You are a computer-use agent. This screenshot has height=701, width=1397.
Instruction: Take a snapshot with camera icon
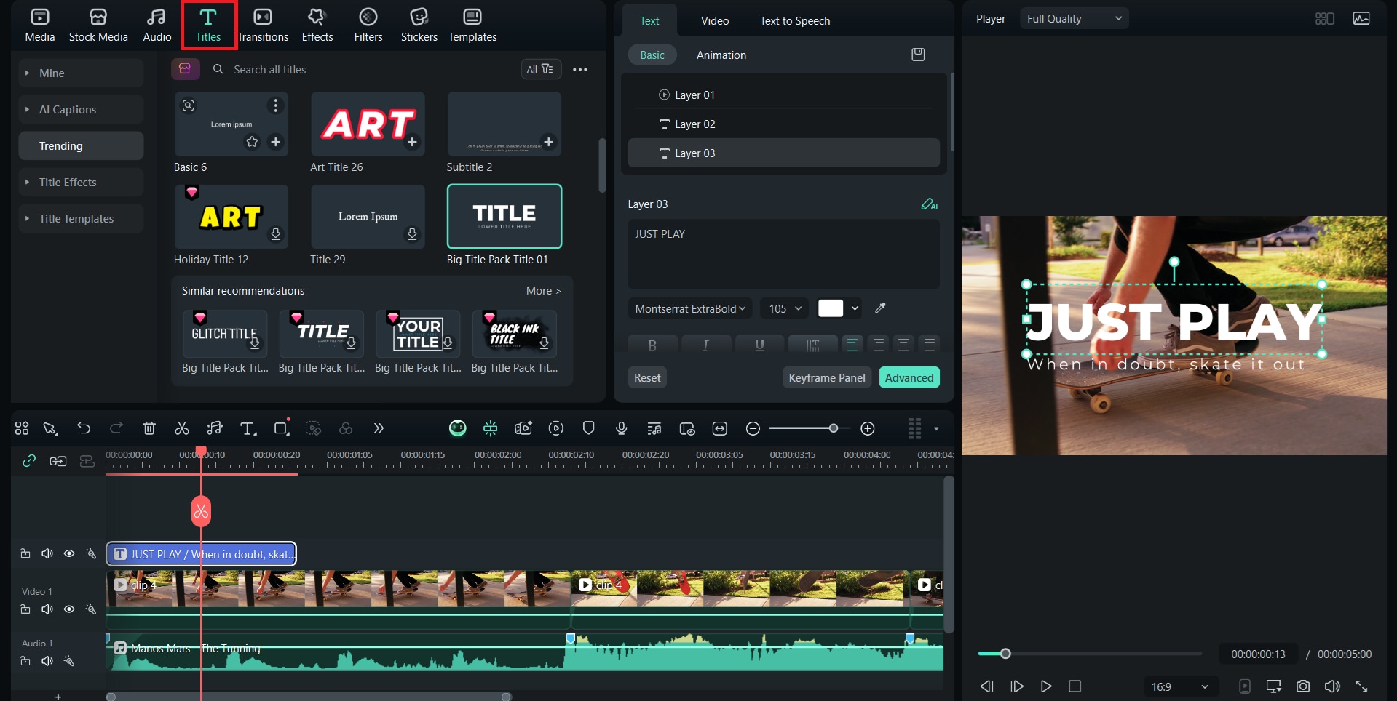1303,686
